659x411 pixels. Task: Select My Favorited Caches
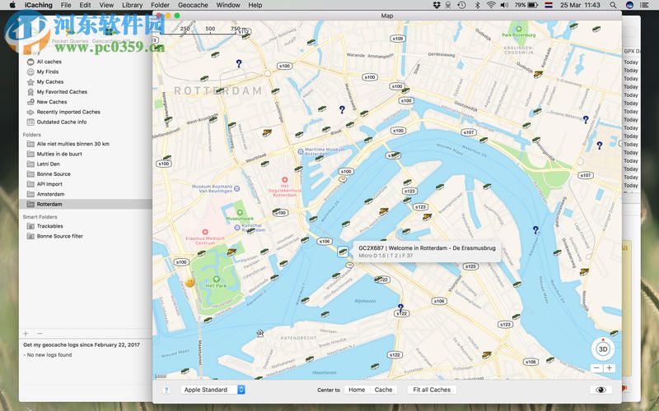coord(62,92)
